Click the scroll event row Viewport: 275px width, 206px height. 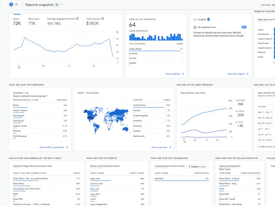(x=117, y=199)
